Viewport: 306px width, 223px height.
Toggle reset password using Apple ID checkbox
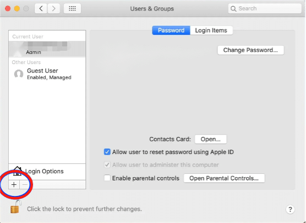[x=107, y=152]
